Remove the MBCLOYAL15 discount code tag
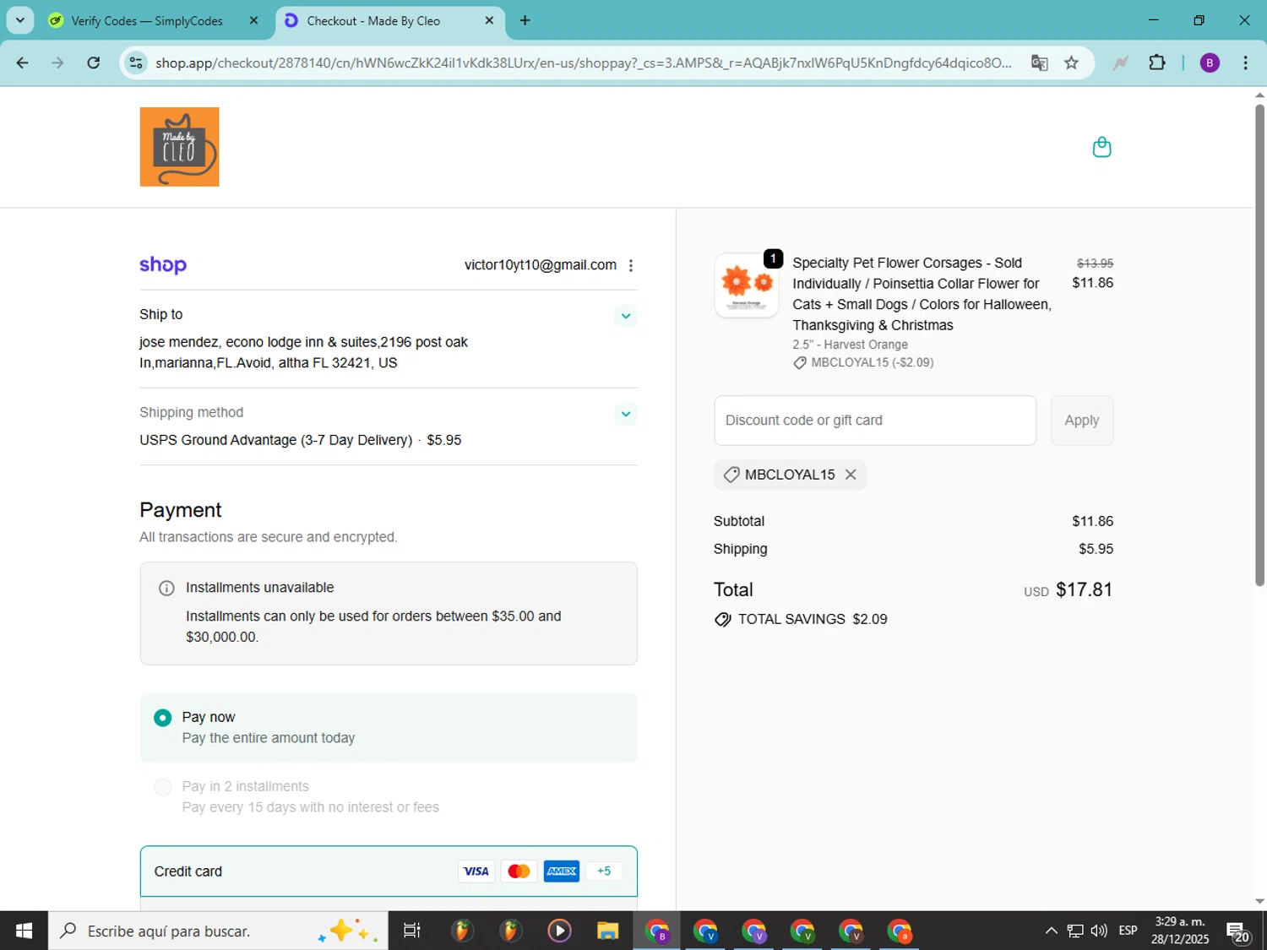Screen dimensions: 1267x950 coord(851,475)
